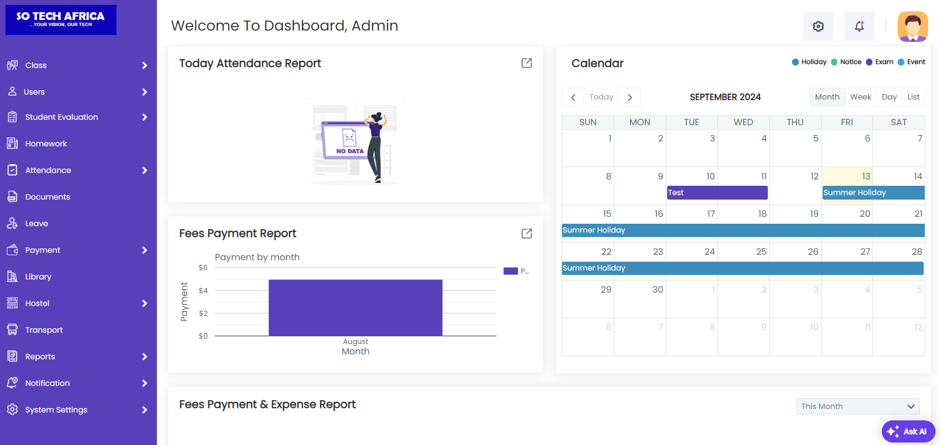The image size is (941, 445).
Task: Open Fees Payment Report external link icon
Action: (527, 234)
